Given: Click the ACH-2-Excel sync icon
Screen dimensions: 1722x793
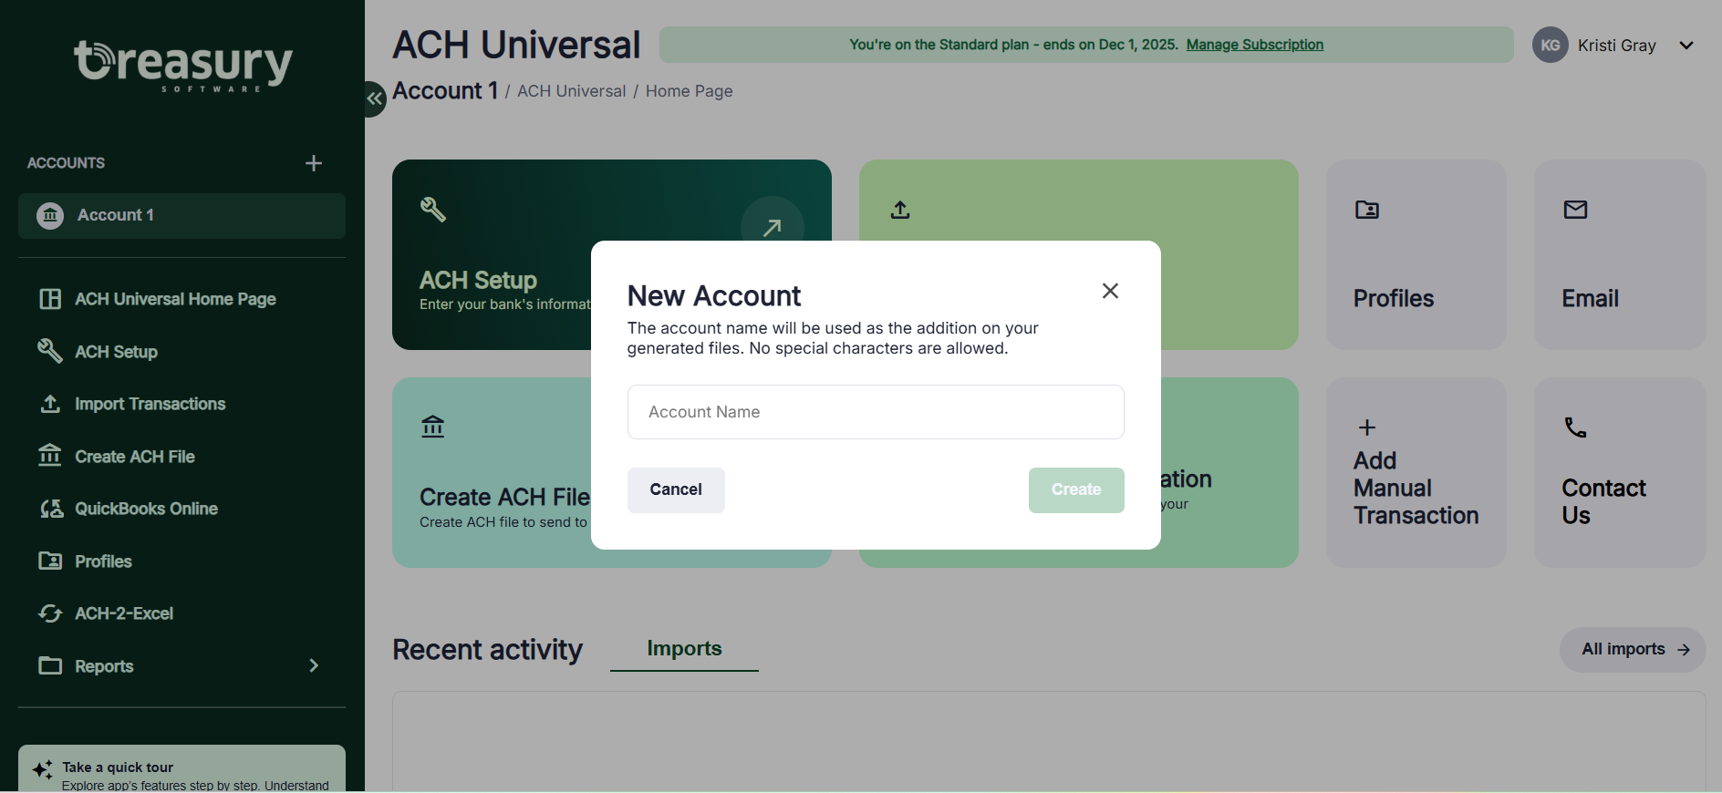Looking at the screenshot, I should [x=50, y=613].
